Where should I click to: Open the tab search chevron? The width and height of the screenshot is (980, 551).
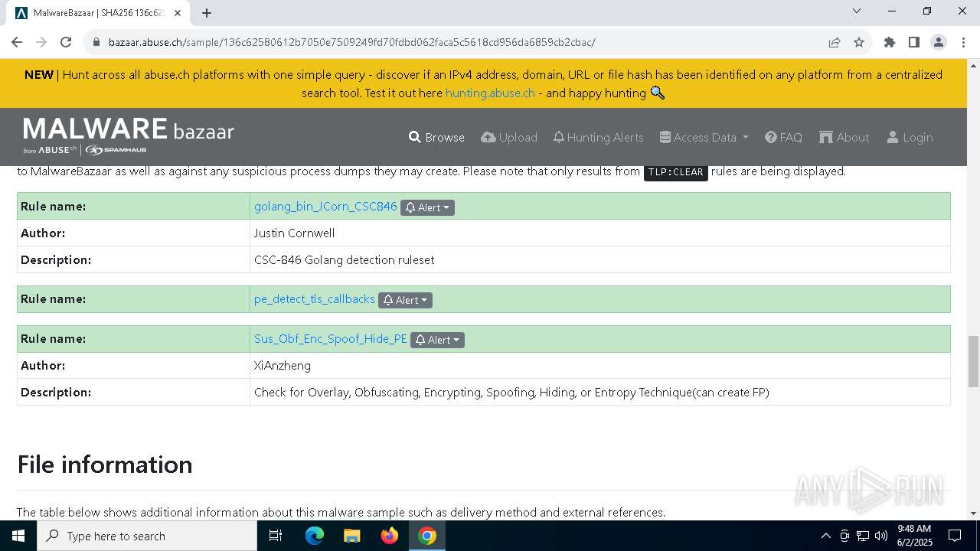857,11
